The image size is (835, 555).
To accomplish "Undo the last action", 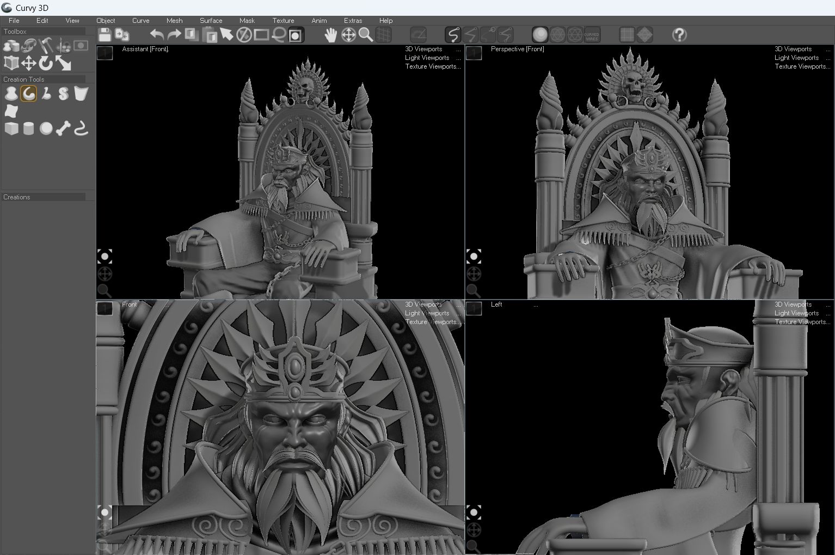I will point(157,35).
